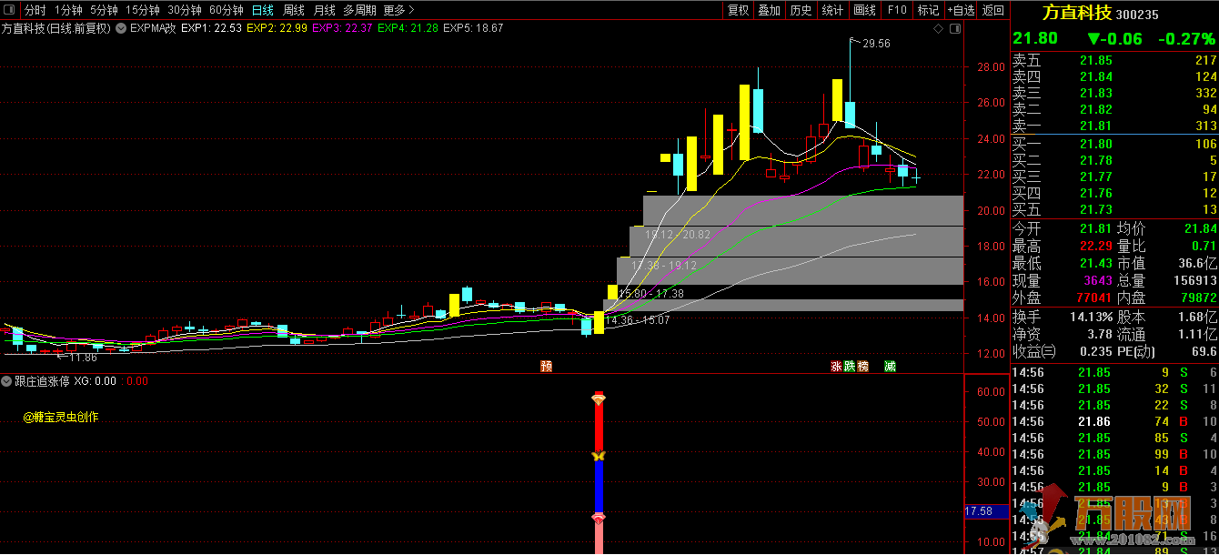The image size is (1219, 555).
Task: Click the 返回 back button
Action: pyautogui.click(x=993, y=10)
